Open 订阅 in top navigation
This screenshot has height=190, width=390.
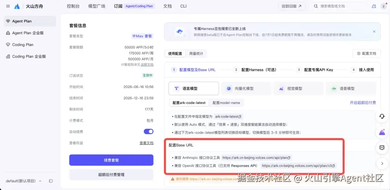118,6
